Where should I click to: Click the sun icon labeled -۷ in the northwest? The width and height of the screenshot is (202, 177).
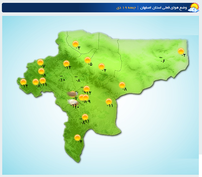(41, 62)
